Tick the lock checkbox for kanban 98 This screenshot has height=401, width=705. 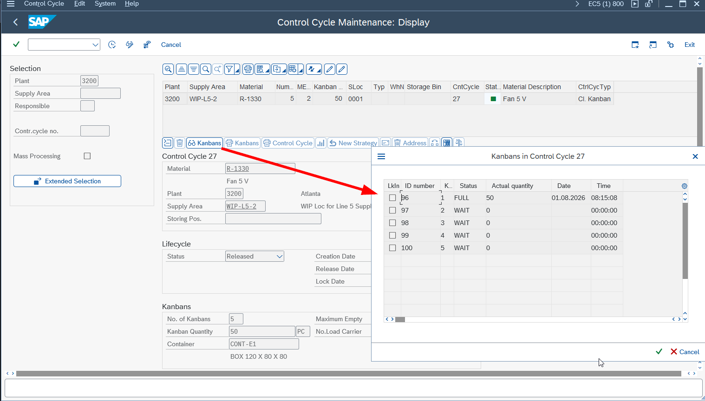tap(392, 223)
